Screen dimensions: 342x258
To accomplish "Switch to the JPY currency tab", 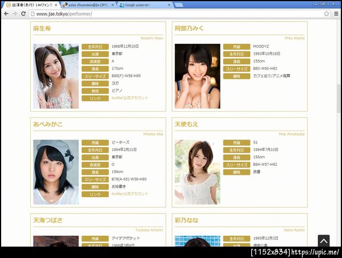I will (x=88, y=5).
